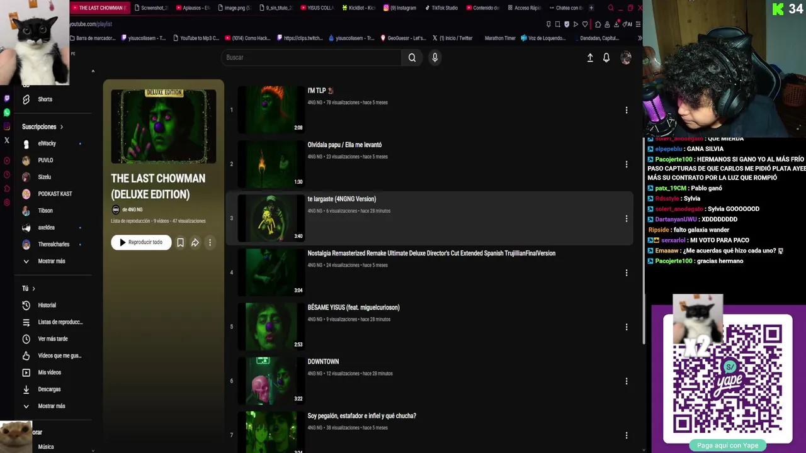
Task: Open the sidebar history clock icon
Action: point(7,175)
